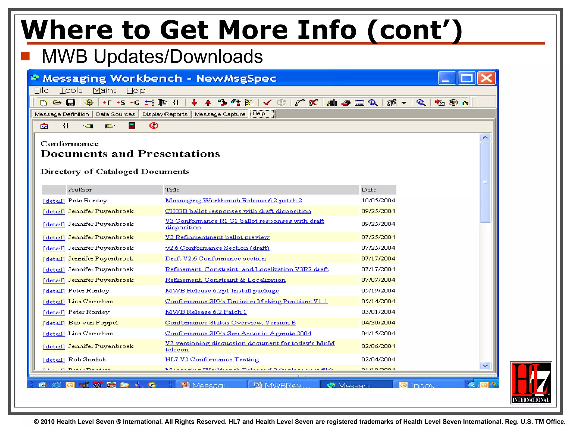Screen dimensions: 571x428
Task: Open the Tools menu
Action: [71, 91]
